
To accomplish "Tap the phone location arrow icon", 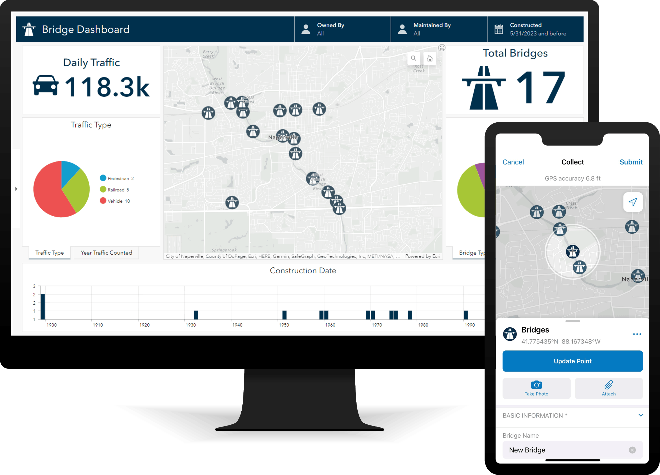I will pyautogui.click(x=633, y=202).
